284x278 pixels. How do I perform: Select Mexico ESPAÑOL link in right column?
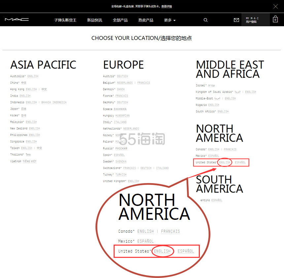[214, 156]
